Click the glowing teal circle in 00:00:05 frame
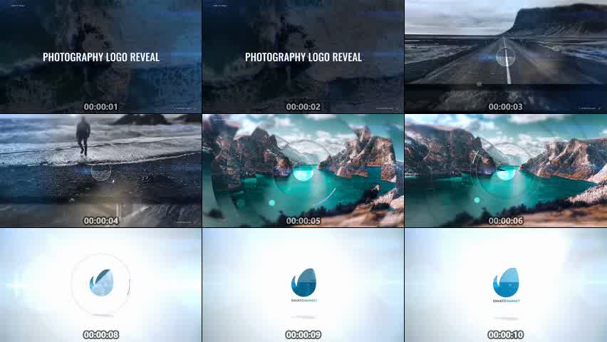The image size is (607, 342). tap(303, 172)
